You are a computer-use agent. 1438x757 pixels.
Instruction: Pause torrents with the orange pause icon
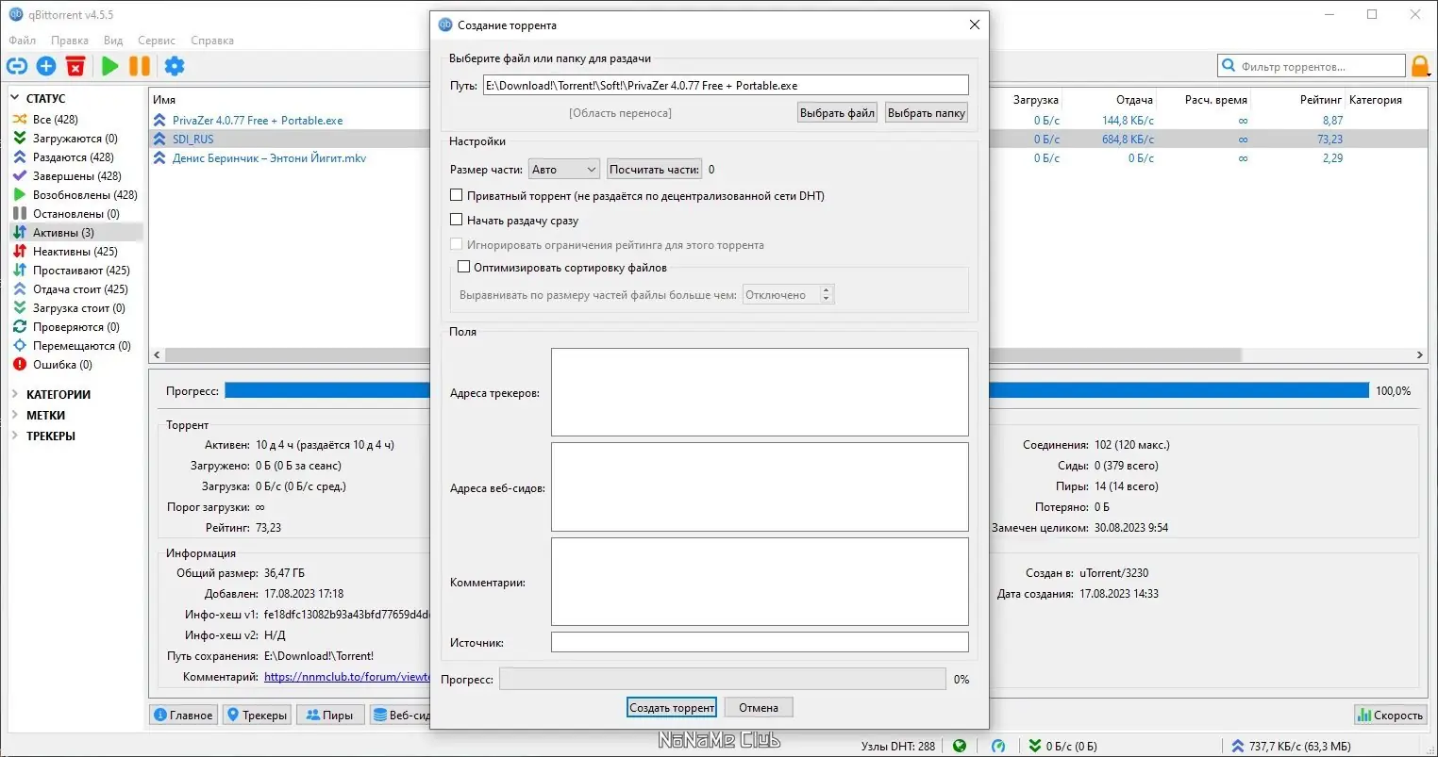click(140, 66)
